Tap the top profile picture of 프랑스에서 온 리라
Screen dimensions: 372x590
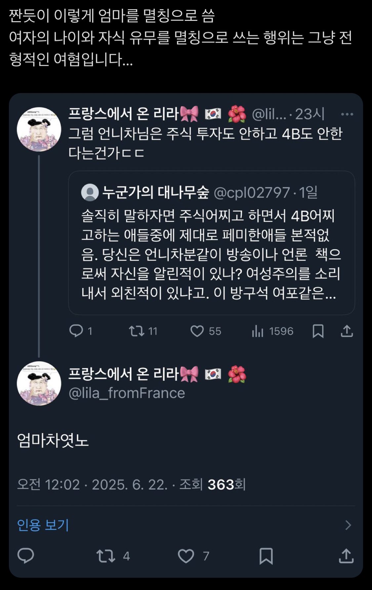(x=39, y=129)
